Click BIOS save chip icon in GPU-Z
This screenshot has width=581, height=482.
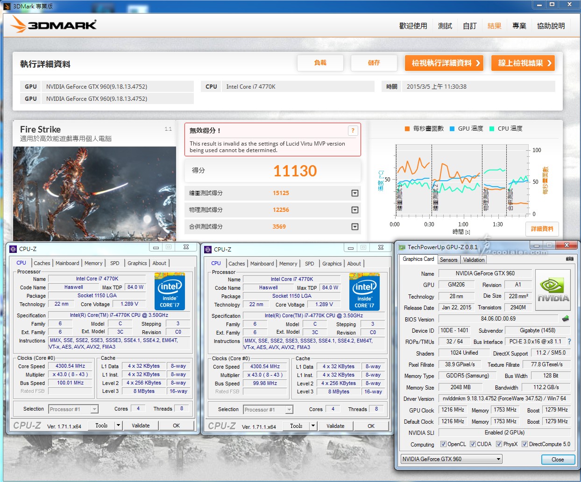coord(566,319)
